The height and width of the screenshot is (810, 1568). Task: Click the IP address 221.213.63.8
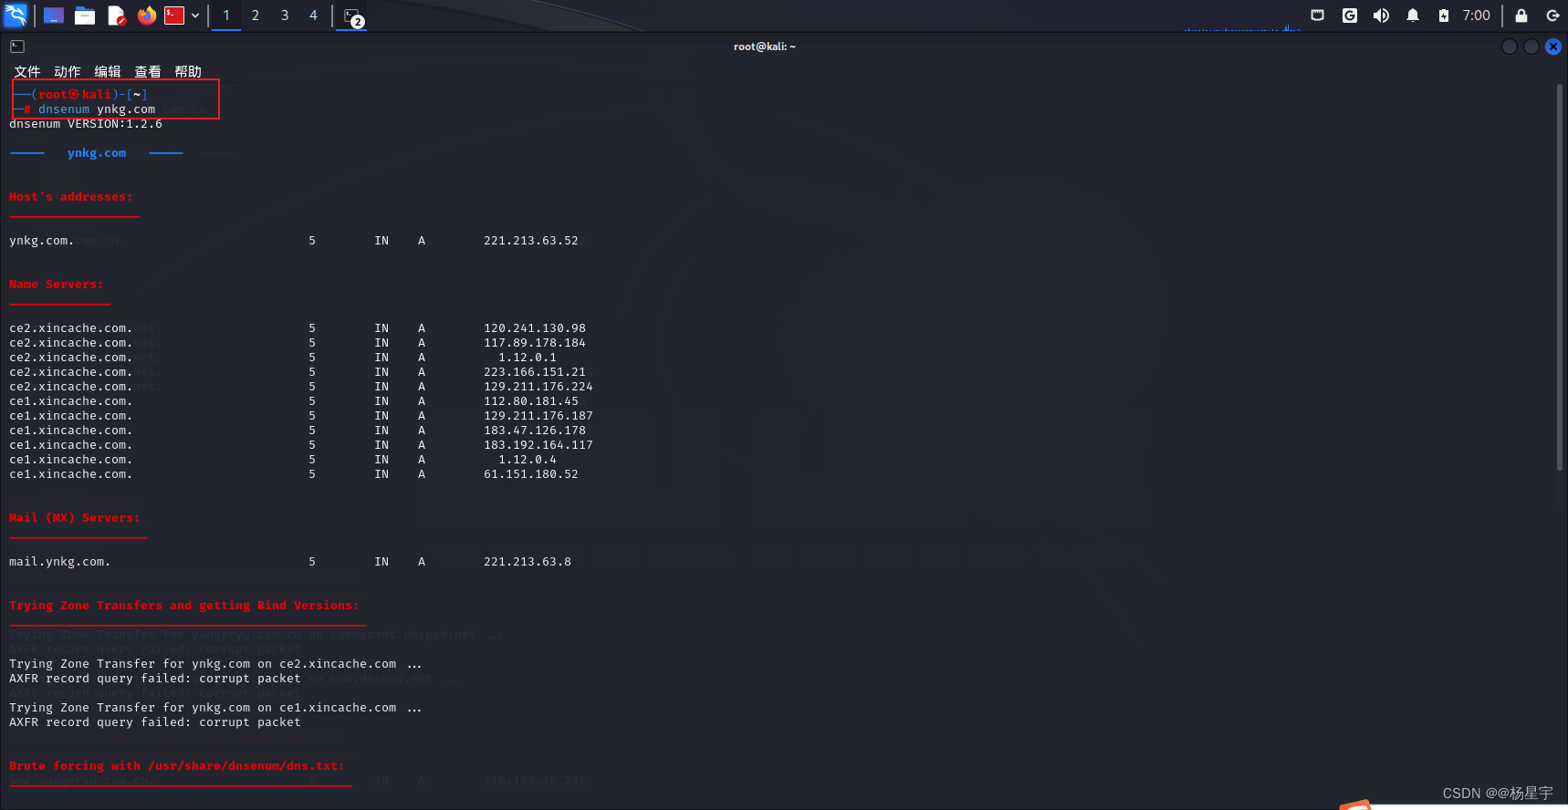coord(528,562)
